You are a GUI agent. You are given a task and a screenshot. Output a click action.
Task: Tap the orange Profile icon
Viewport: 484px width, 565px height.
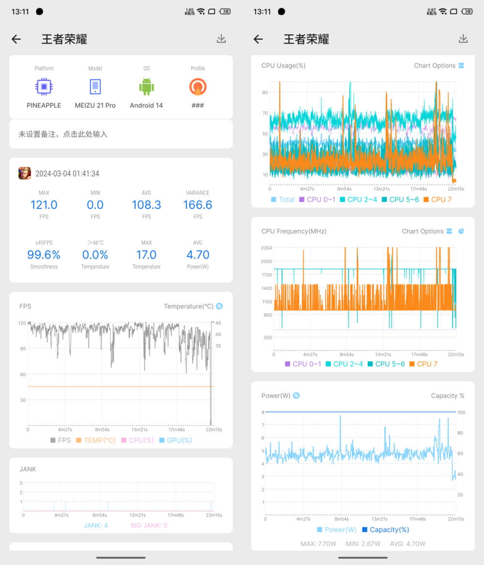coord(197,87)
